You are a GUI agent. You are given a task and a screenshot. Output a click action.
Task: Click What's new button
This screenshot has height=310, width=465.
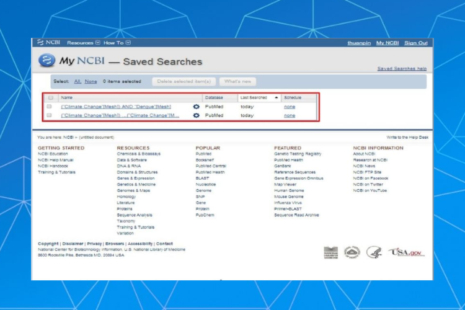pyautogui.click(x=237, y=82)
